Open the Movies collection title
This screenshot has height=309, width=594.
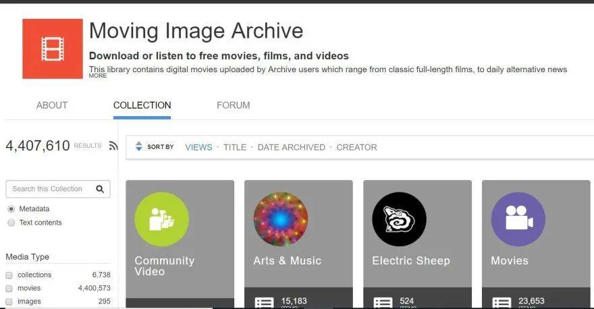pos(510,260)
